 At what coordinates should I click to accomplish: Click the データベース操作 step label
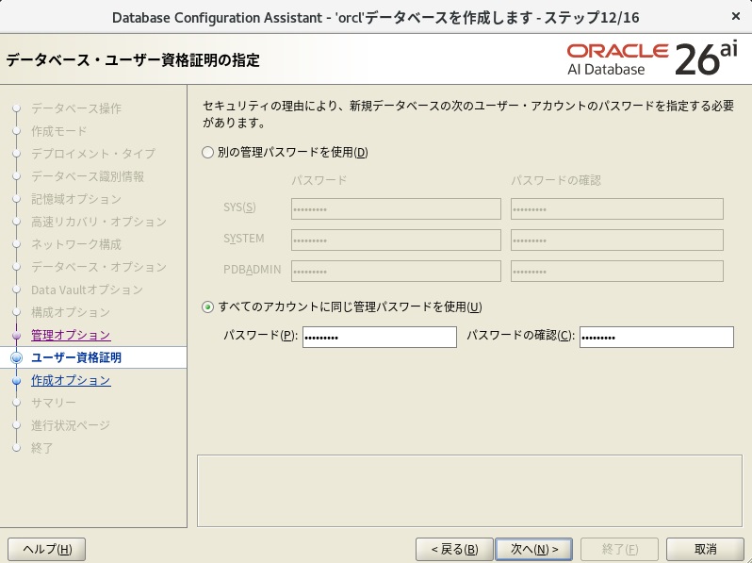(x=75, y=108)
